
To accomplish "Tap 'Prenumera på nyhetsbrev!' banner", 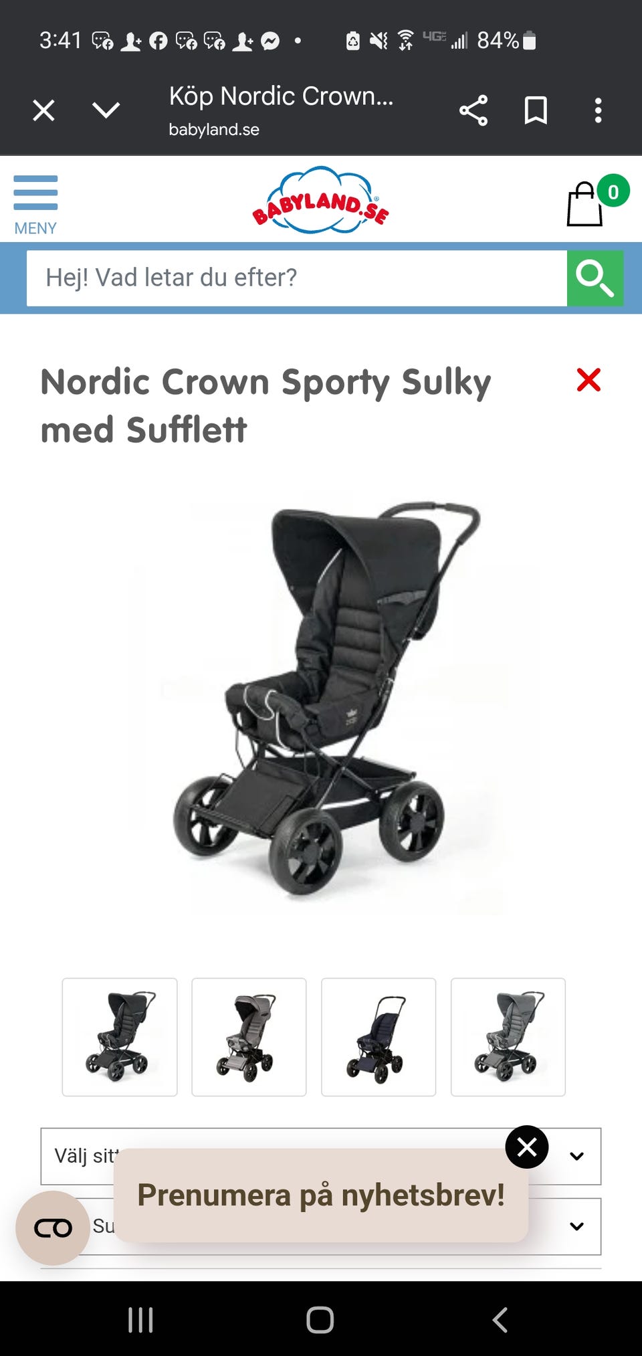I will (321, 1195).
